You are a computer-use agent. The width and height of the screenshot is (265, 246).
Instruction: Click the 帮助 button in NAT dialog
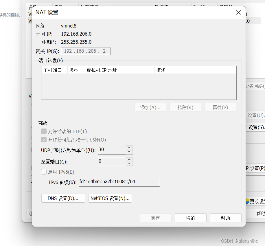pos(225,218)
